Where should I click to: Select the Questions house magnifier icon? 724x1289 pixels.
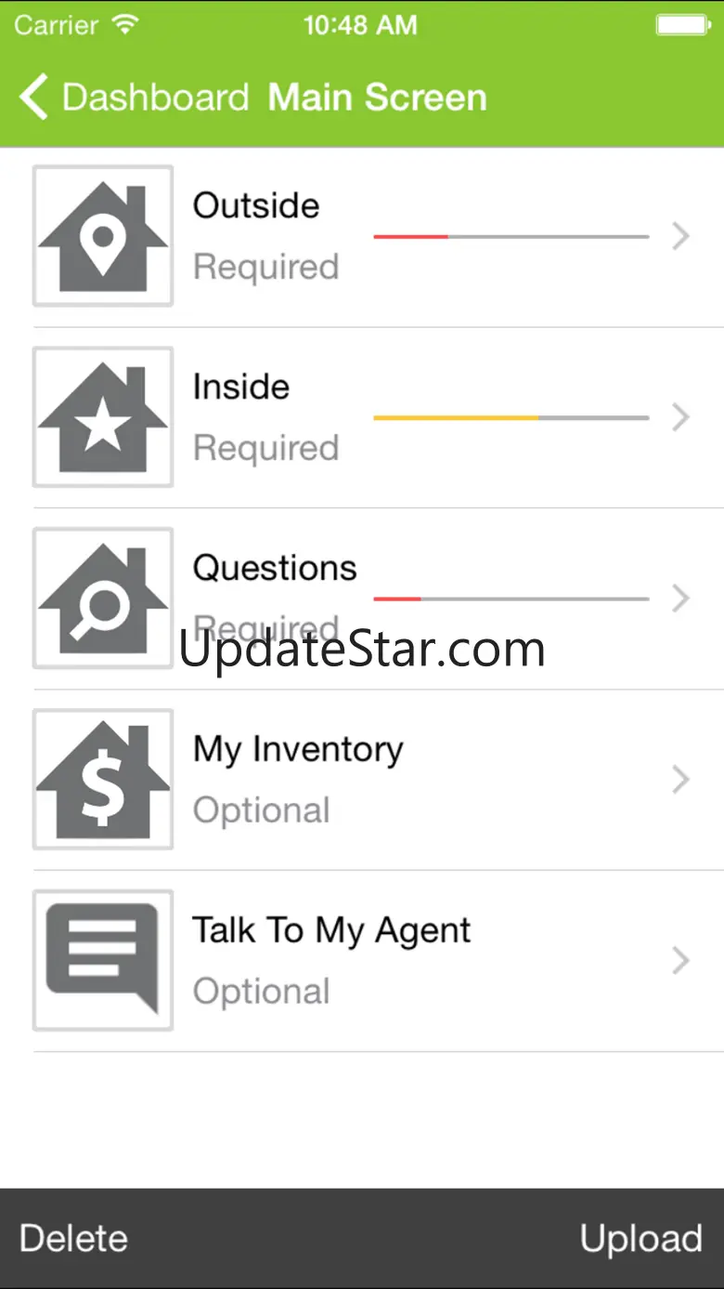coord(103,598)
